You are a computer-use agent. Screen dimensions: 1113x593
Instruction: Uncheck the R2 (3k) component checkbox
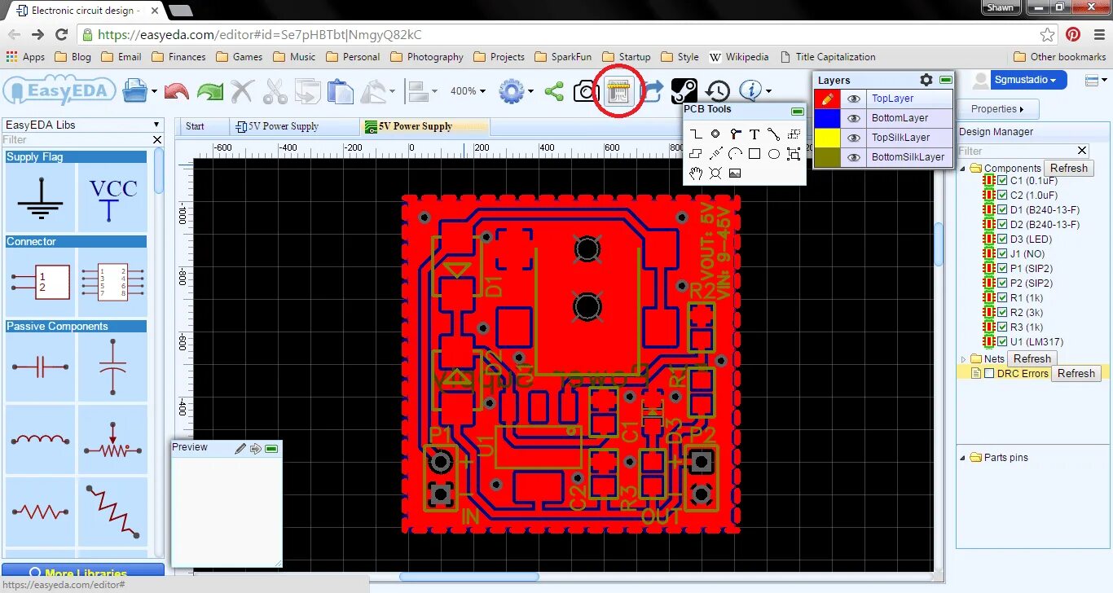[x=1002, y=313]
